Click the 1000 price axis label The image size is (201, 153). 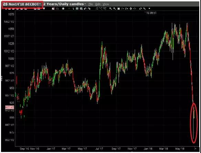11,59
